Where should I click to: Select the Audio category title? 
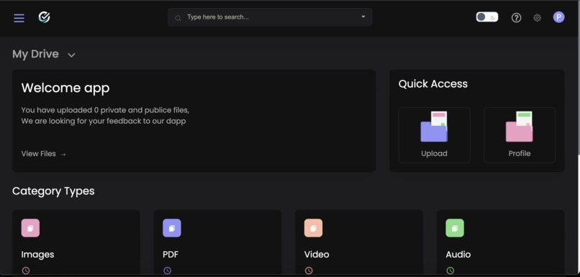coord(458,255)
